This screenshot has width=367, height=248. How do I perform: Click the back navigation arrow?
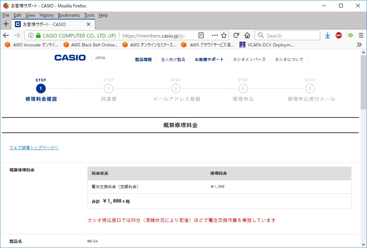click(x=6, y=36)
